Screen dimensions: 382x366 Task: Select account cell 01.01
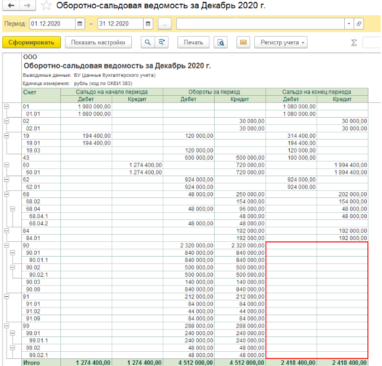[x=41, y=114]
